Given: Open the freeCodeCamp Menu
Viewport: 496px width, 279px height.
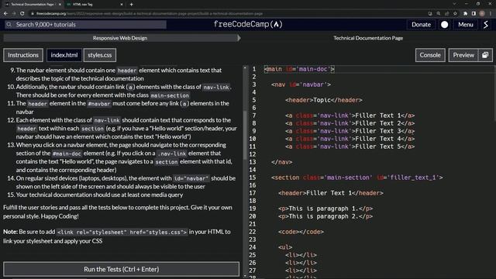Looking at the screenshot, I should [466, 25].
